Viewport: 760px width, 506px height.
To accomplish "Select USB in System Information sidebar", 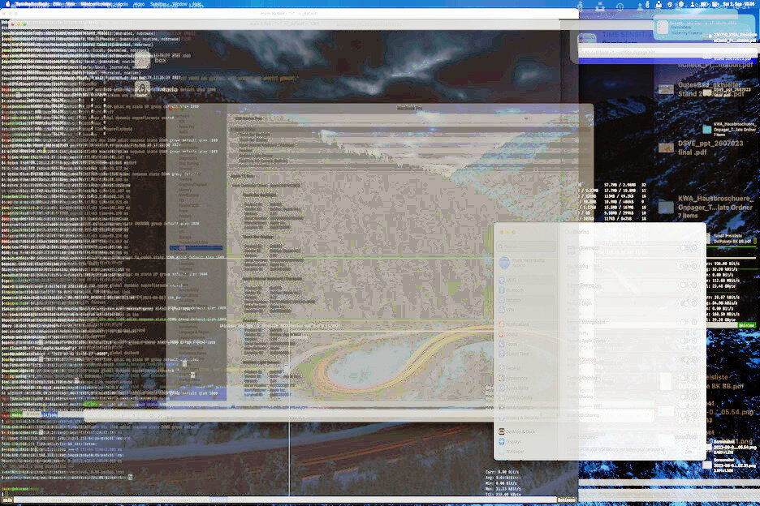I will click(x=196, y=248).
